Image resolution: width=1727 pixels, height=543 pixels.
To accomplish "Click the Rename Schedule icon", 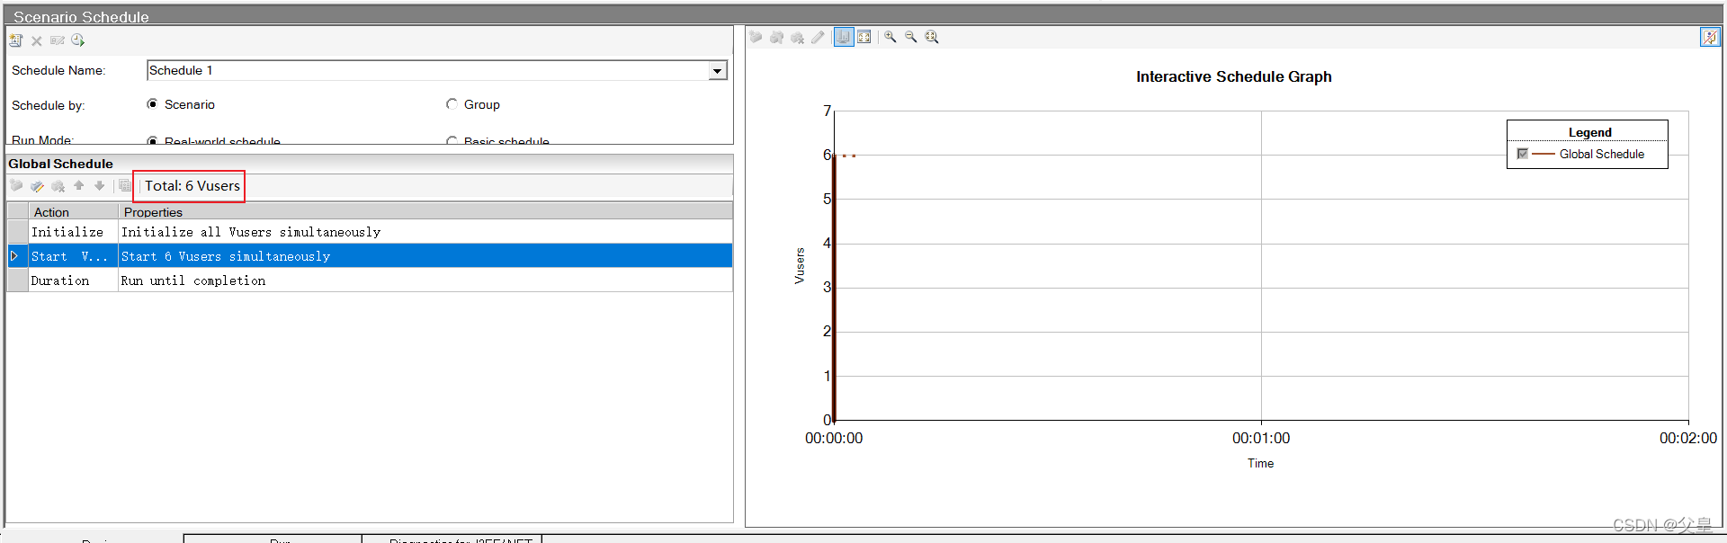I will click(58, 40).
